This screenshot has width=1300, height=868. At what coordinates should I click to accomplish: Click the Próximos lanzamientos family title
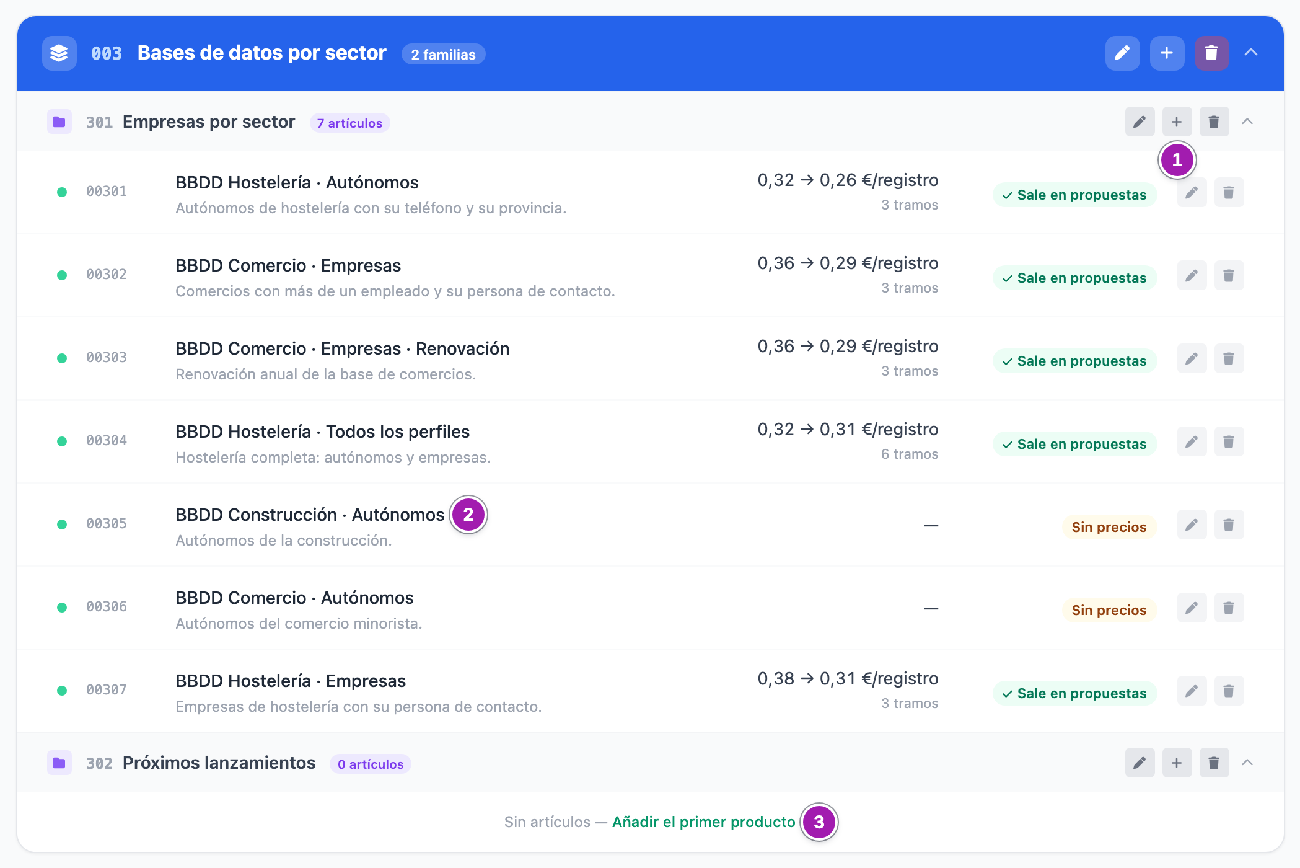click(x=219, y=763)
